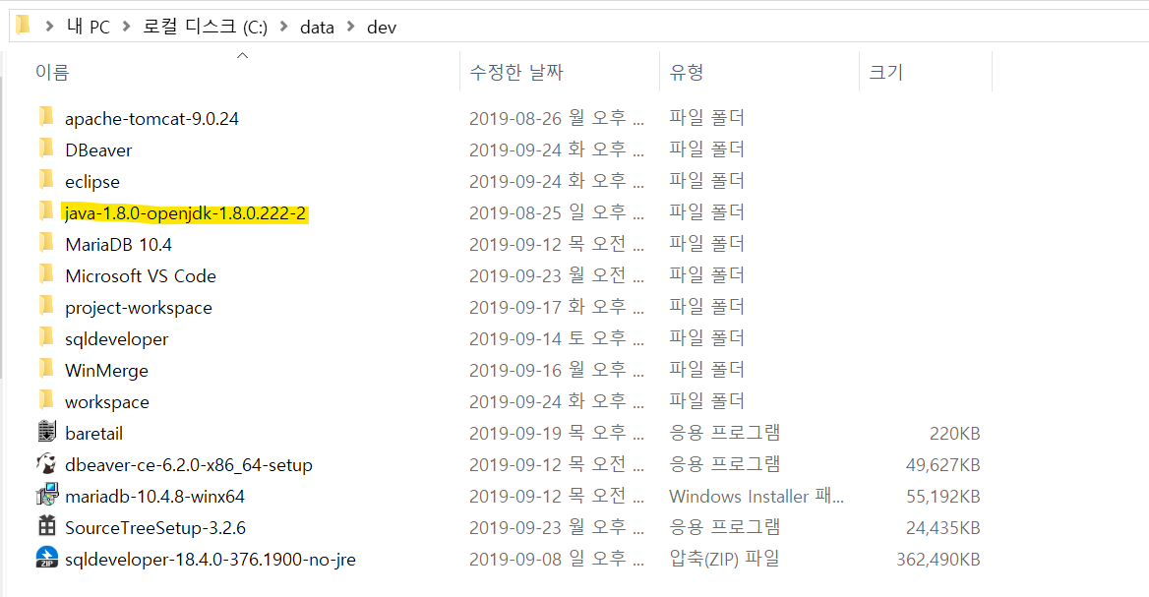This screenshot has width=1149, height=597.
Task: Click the 362,490KB size value
Action: coord(938,560)
